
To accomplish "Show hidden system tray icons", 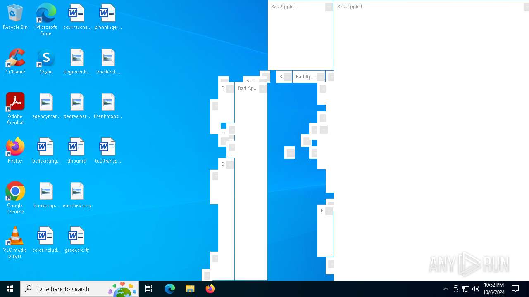I will [446, 289].
